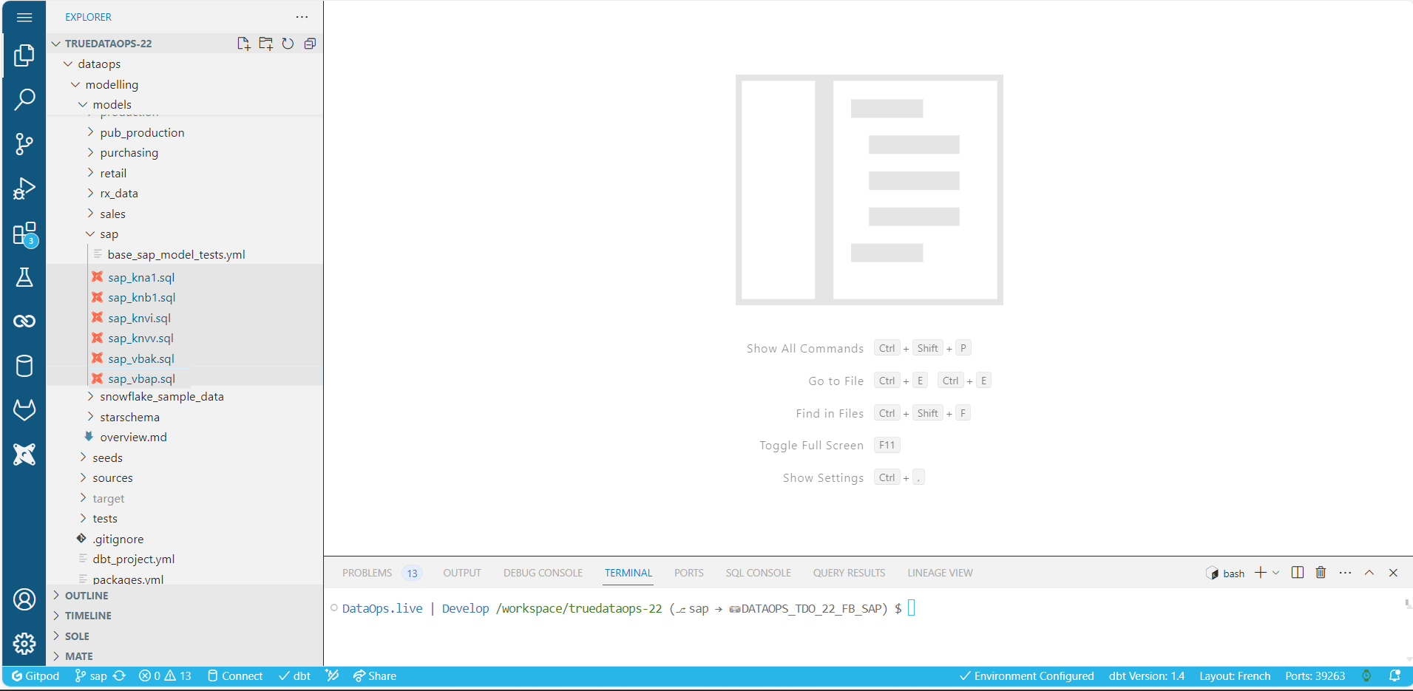This screenshot has height=691, width=1413.
Task: Create a new file in the Explorer
Action: pos(243,44)
